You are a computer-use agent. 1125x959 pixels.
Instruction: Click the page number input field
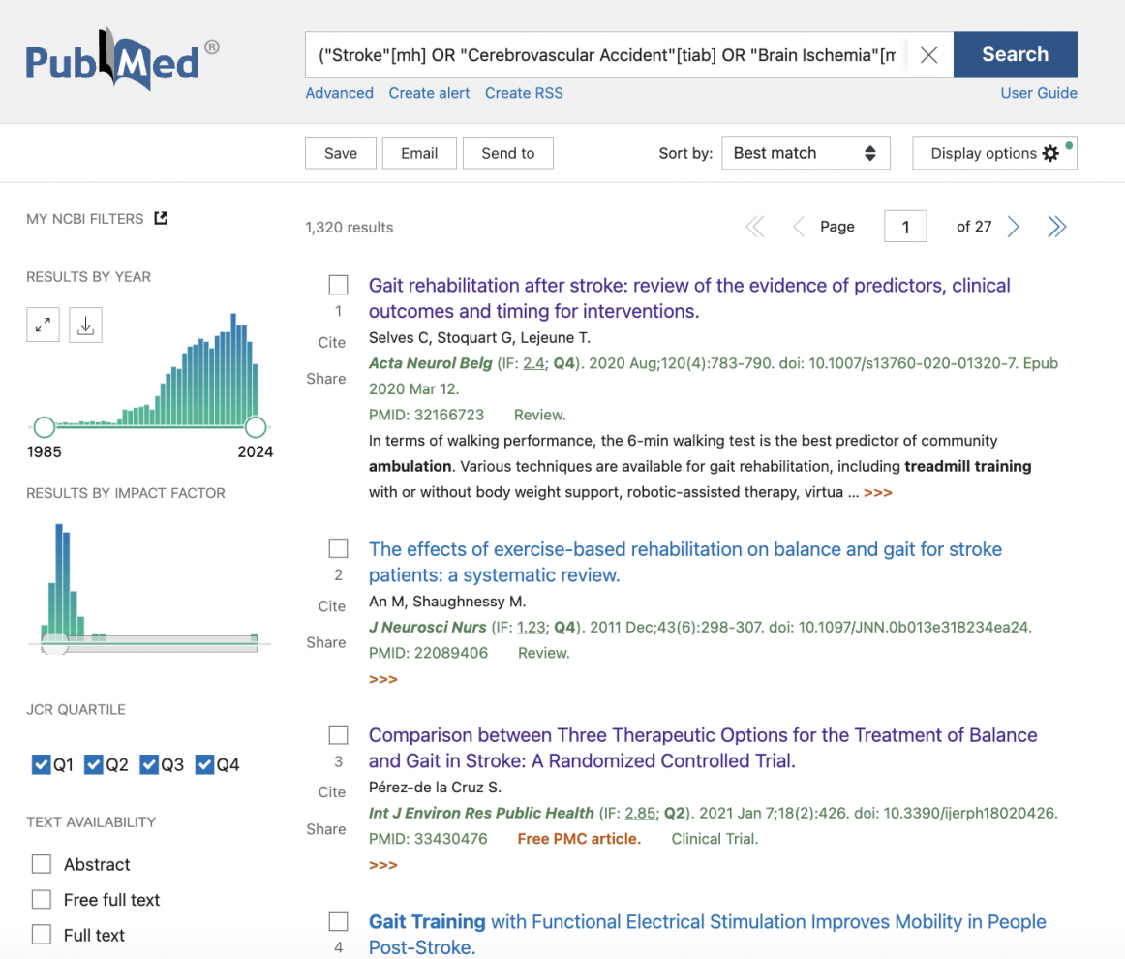(905, 227)
